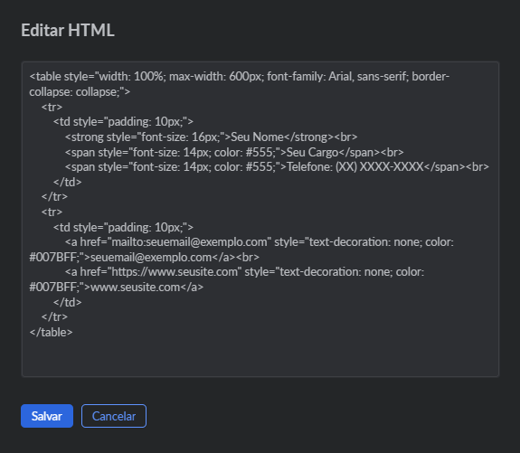Screen dimensions: 520x453
Task: Click the first closing td tag
Action: coord(67,182)
